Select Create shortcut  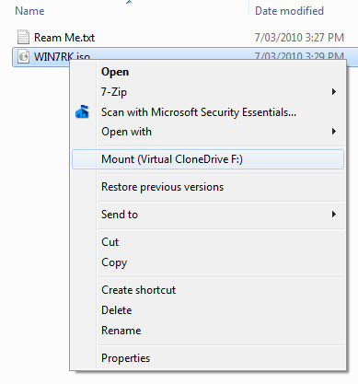pyautogui.click(x=208, y=290)
